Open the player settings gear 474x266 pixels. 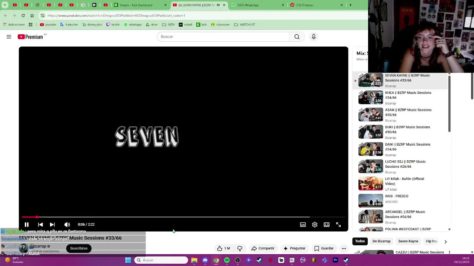pos(315,225)
